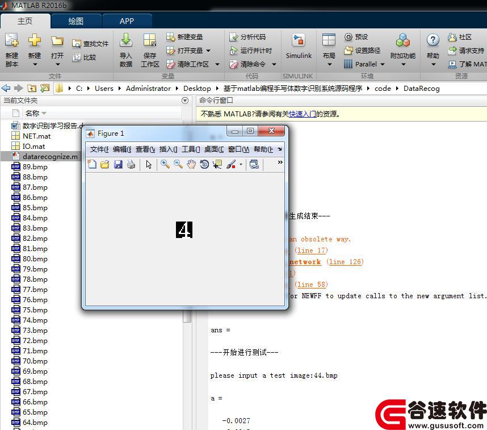Image resolution: width=487 pixels, height=430 pixels.
Task: Expand the 布局 layout dropdown
Action: [x=330, y=65]
